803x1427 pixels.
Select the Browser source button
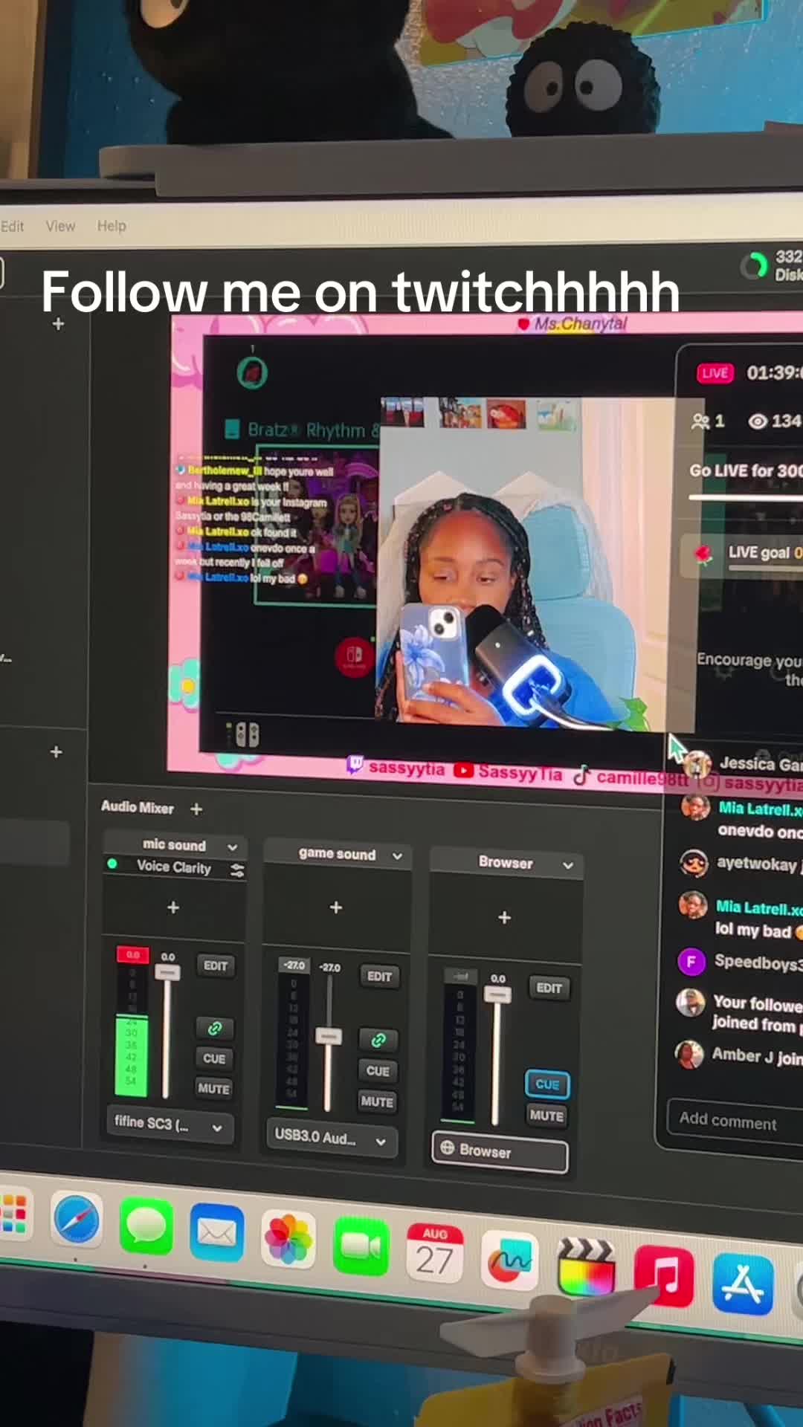pyautogui.click(x=500, y=1151)
